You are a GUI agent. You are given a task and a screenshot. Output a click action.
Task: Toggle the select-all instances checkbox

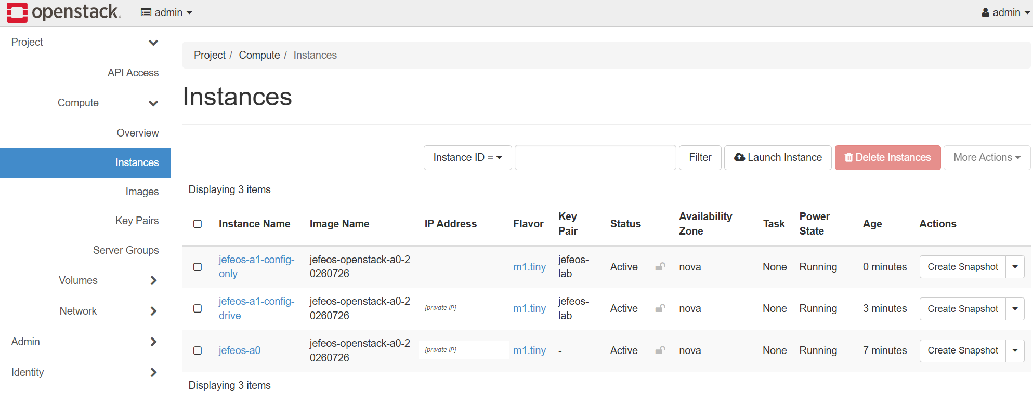198,224
